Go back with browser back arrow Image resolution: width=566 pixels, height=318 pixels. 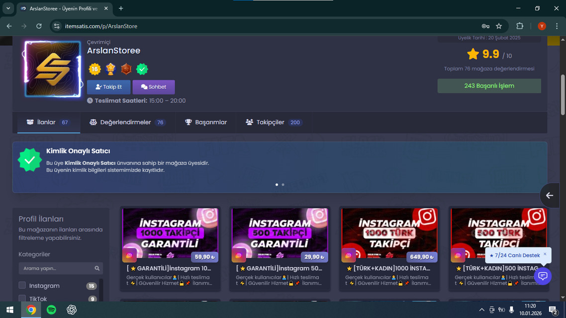pos(9,26)
